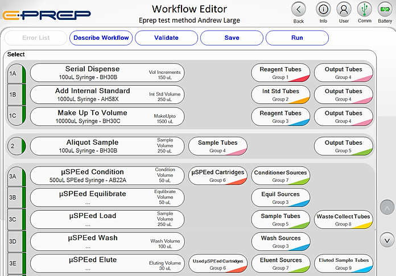Check the Battery status icon
Screen dimensions: 396x276
tap(385, 10)
